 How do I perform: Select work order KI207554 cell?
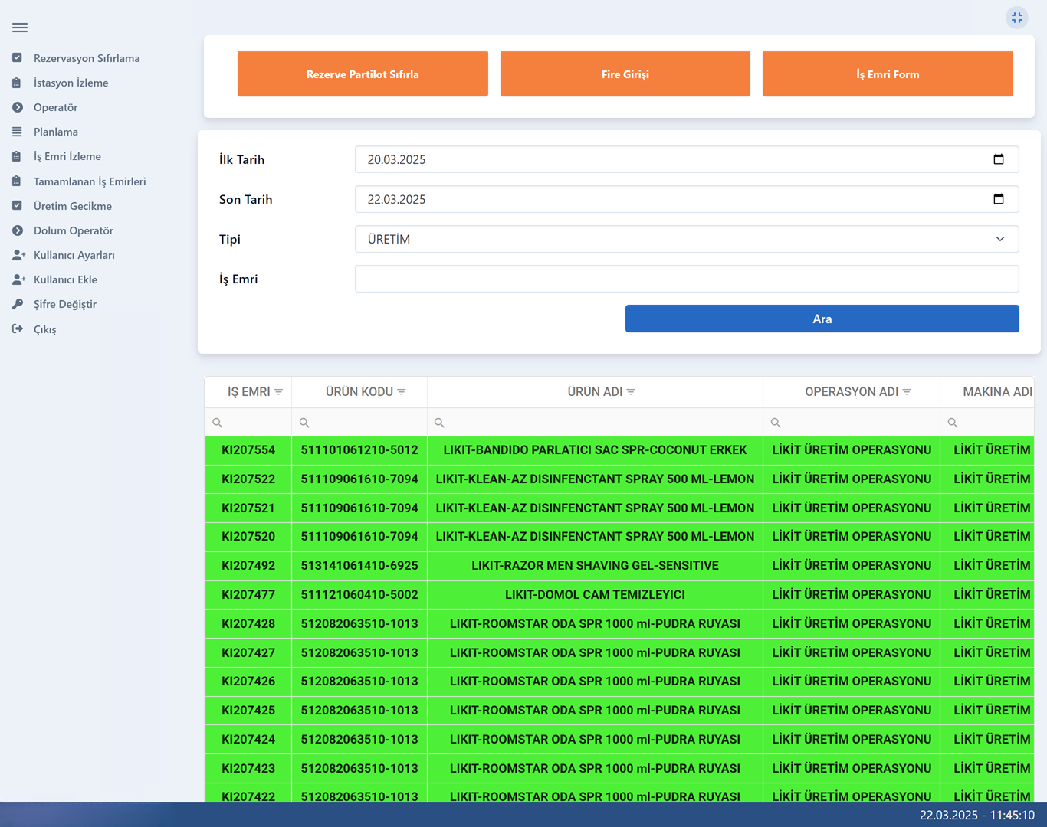point(248,450)
